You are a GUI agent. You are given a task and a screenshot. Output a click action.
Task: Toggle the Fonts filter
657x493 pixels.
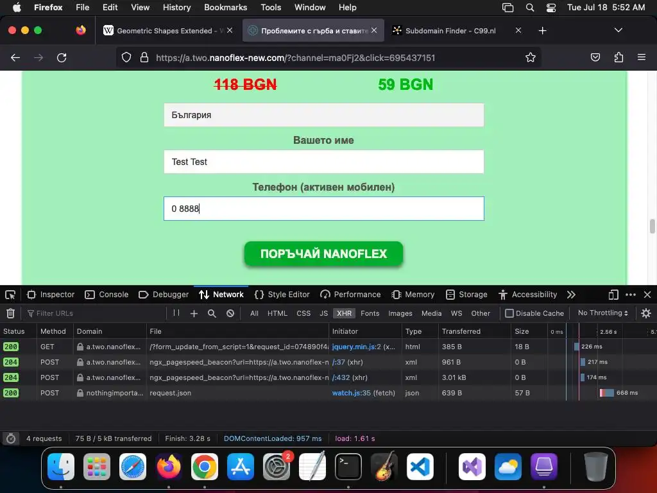[370, 313]
